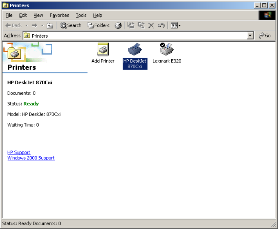Click the Back navigation button
Image resolution: width=278 pixels, height=229 pixels.
coord(13,25)
